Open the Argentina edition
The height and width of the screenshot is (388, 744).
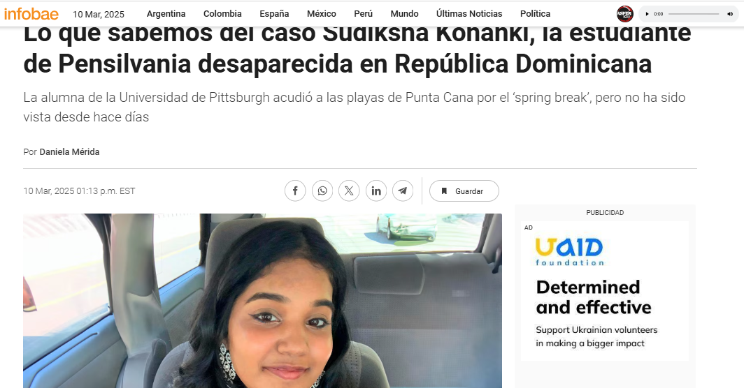166,14
